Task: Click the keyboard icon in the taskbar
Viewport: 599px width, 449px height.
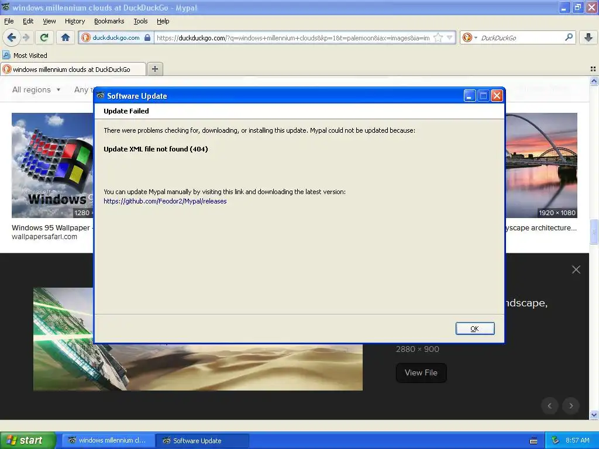Action: point(533,441)
